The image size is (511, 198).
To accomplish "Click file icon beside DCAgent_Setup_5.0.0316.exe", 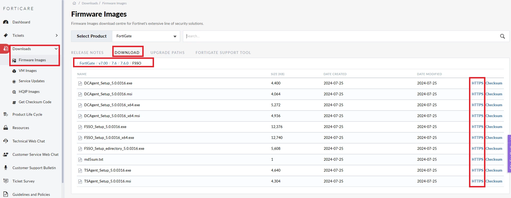I will [x=80, y=83].
